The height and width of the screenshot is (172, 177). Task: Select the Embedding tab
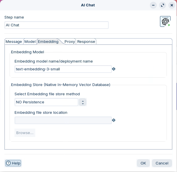[x=48, y=41]
